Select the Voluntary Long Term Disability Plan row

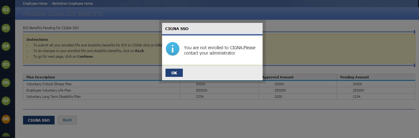53,97
